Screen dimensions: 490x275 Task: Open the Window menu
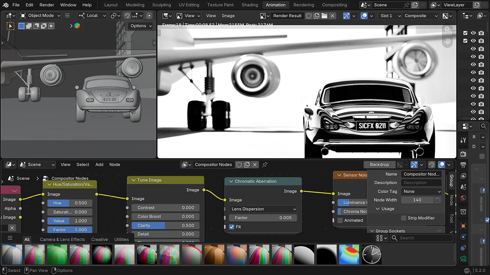[68, 5]
